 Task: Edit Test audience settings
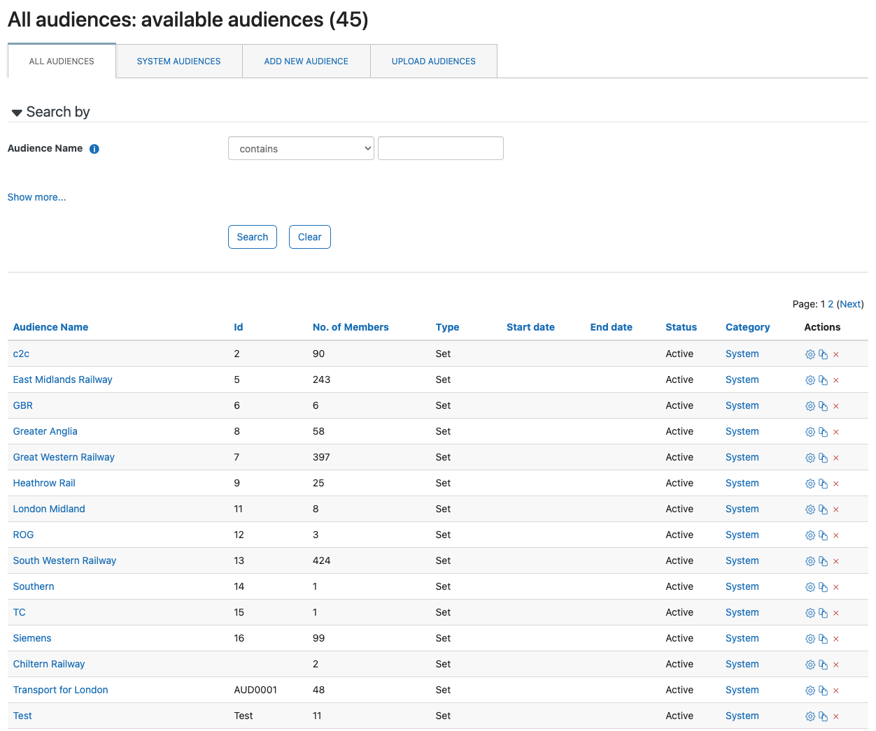pyautogui.click(x=810, y=716)
